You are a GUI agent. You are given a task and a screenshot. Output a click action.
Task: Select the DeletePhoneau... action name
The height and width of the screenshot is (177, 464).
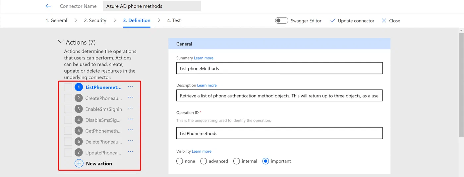104,142
